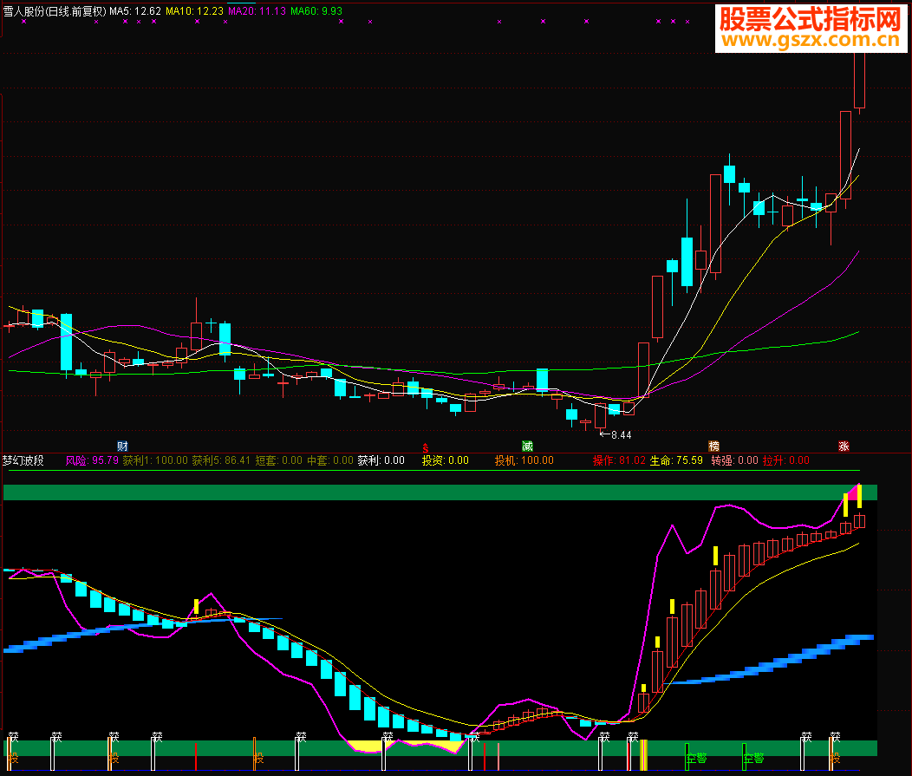Click the 投资: 0.00 value

[446, 460]
